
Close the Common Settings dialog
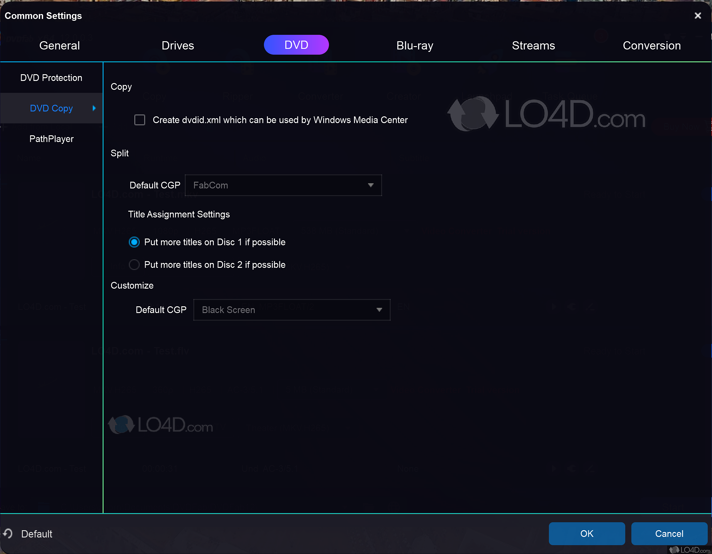698,15
